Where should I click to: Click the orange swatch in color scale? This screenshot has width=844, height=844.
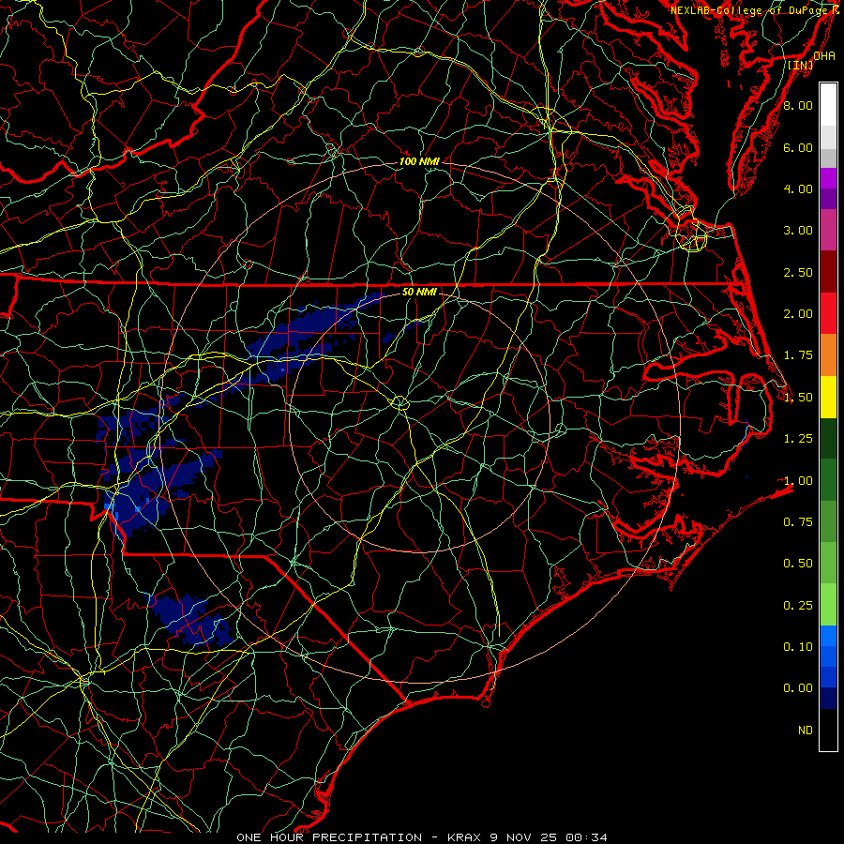[x=828, y=355]
